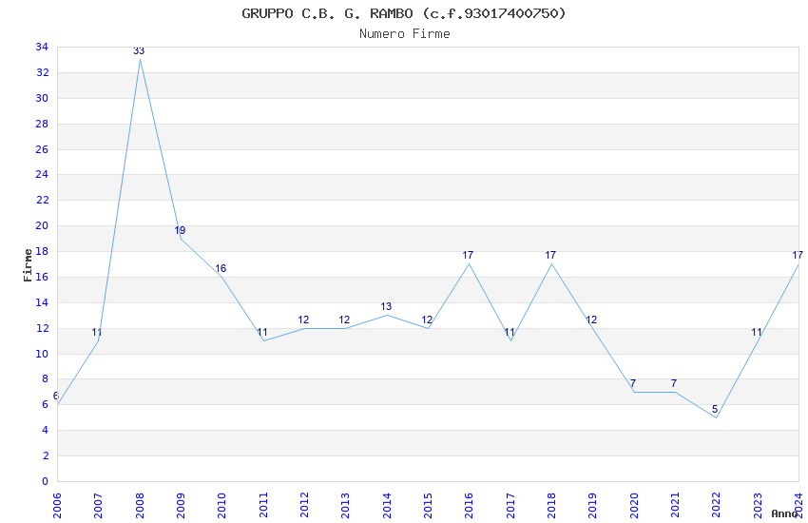Select the data label 12 at 2019

pos(591,320)
